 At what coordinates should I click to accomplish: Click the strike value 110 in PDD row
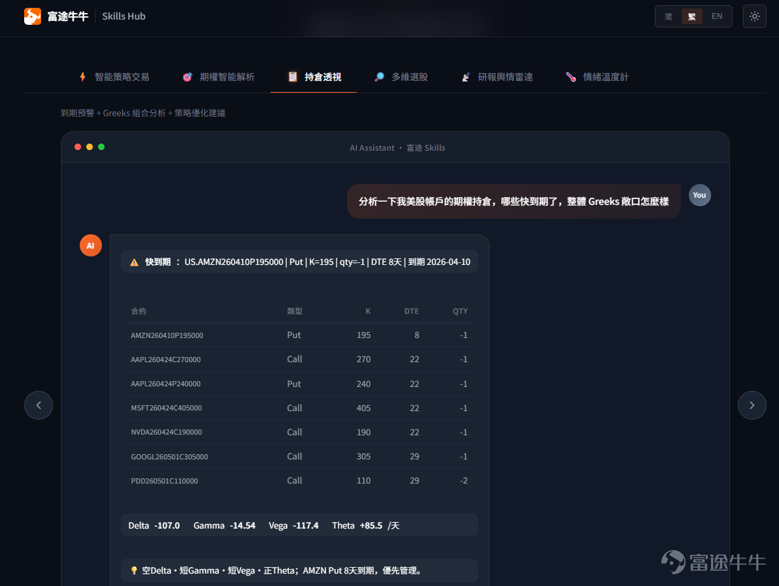[x=363, y=481]
